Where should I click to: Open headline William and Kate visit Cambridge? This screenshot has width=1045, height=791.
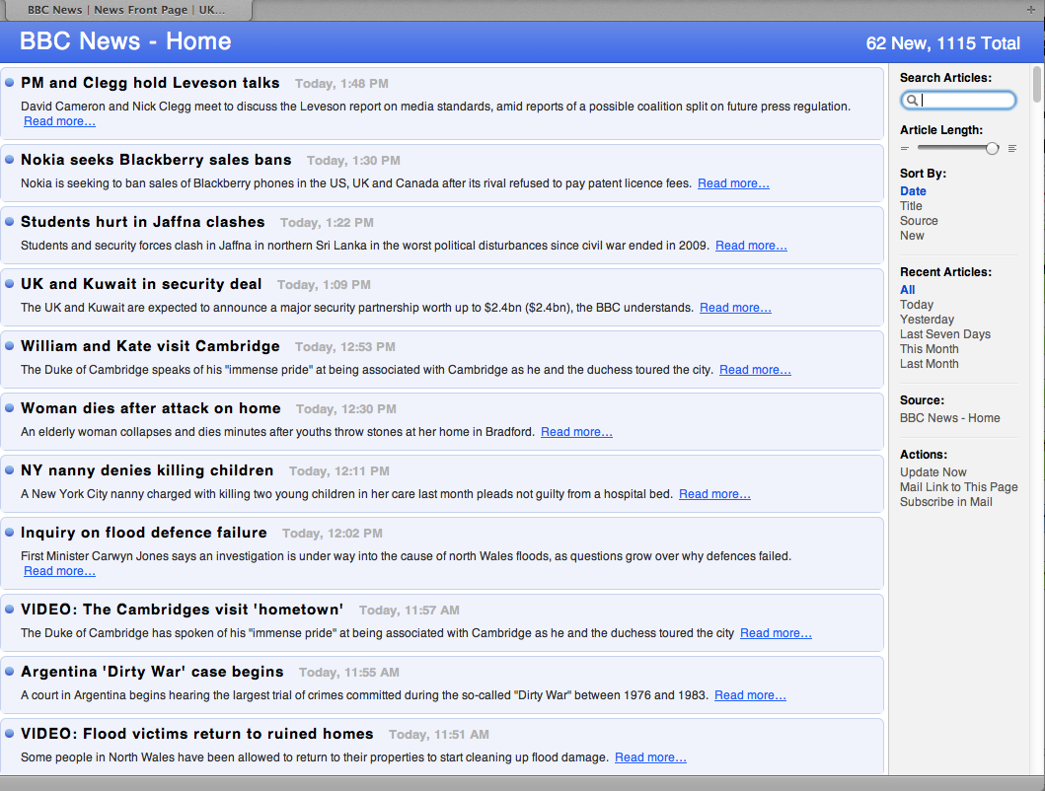tap(150, 346)
